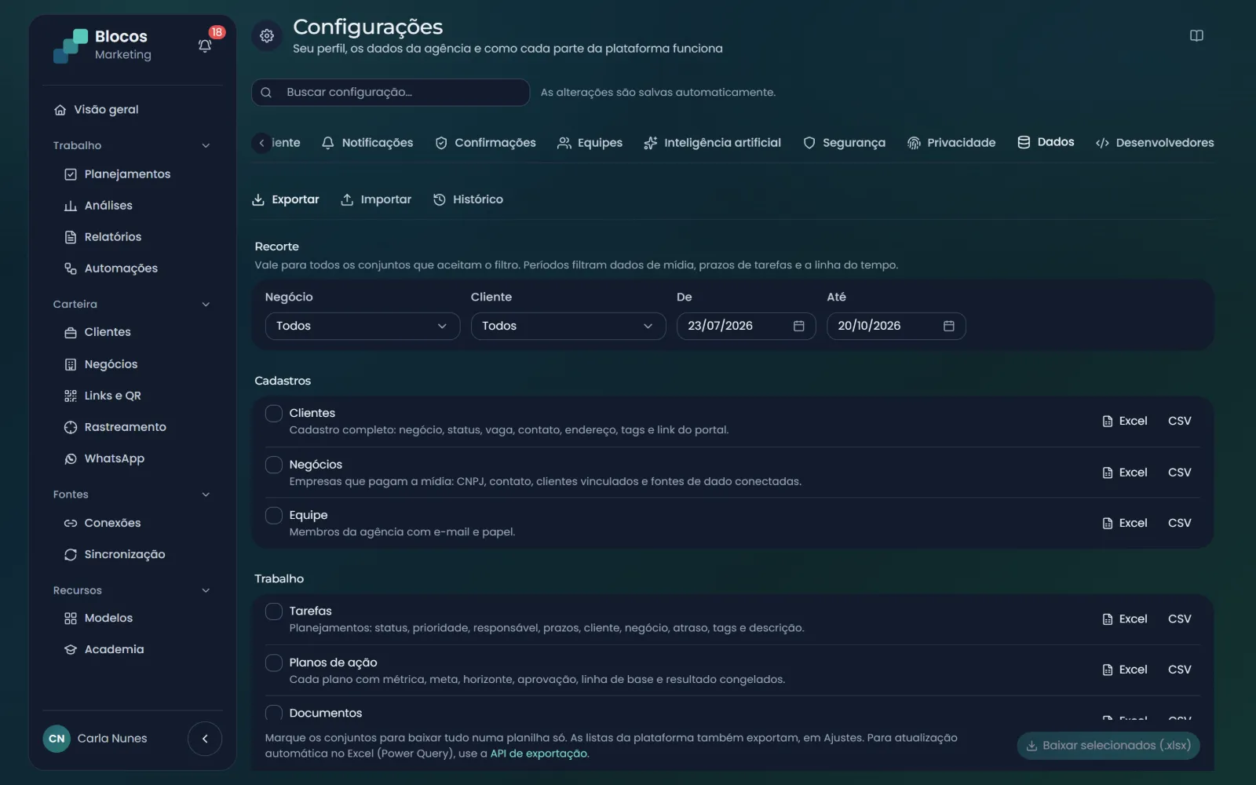1256x785 pixels.
Task: Switch to the Equipes tab
Action: (590, 143)
